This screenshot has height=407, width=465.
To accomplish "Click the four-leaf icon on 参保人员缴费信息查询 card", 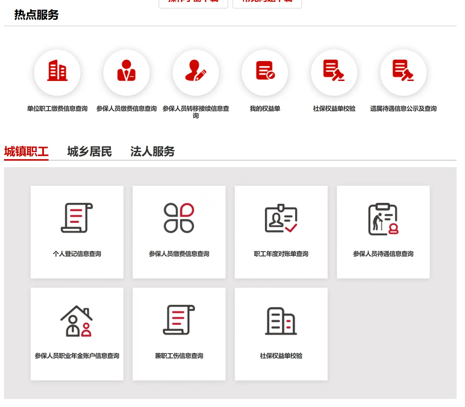I will pos(179,218).
